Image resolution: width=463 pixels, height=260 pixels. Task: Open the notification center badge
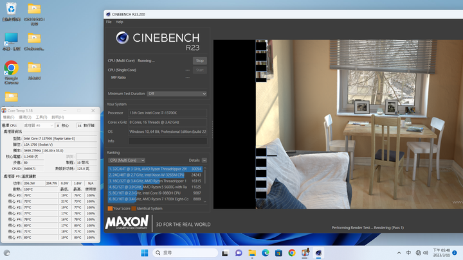pyautogui.click(x=455, y=253)
